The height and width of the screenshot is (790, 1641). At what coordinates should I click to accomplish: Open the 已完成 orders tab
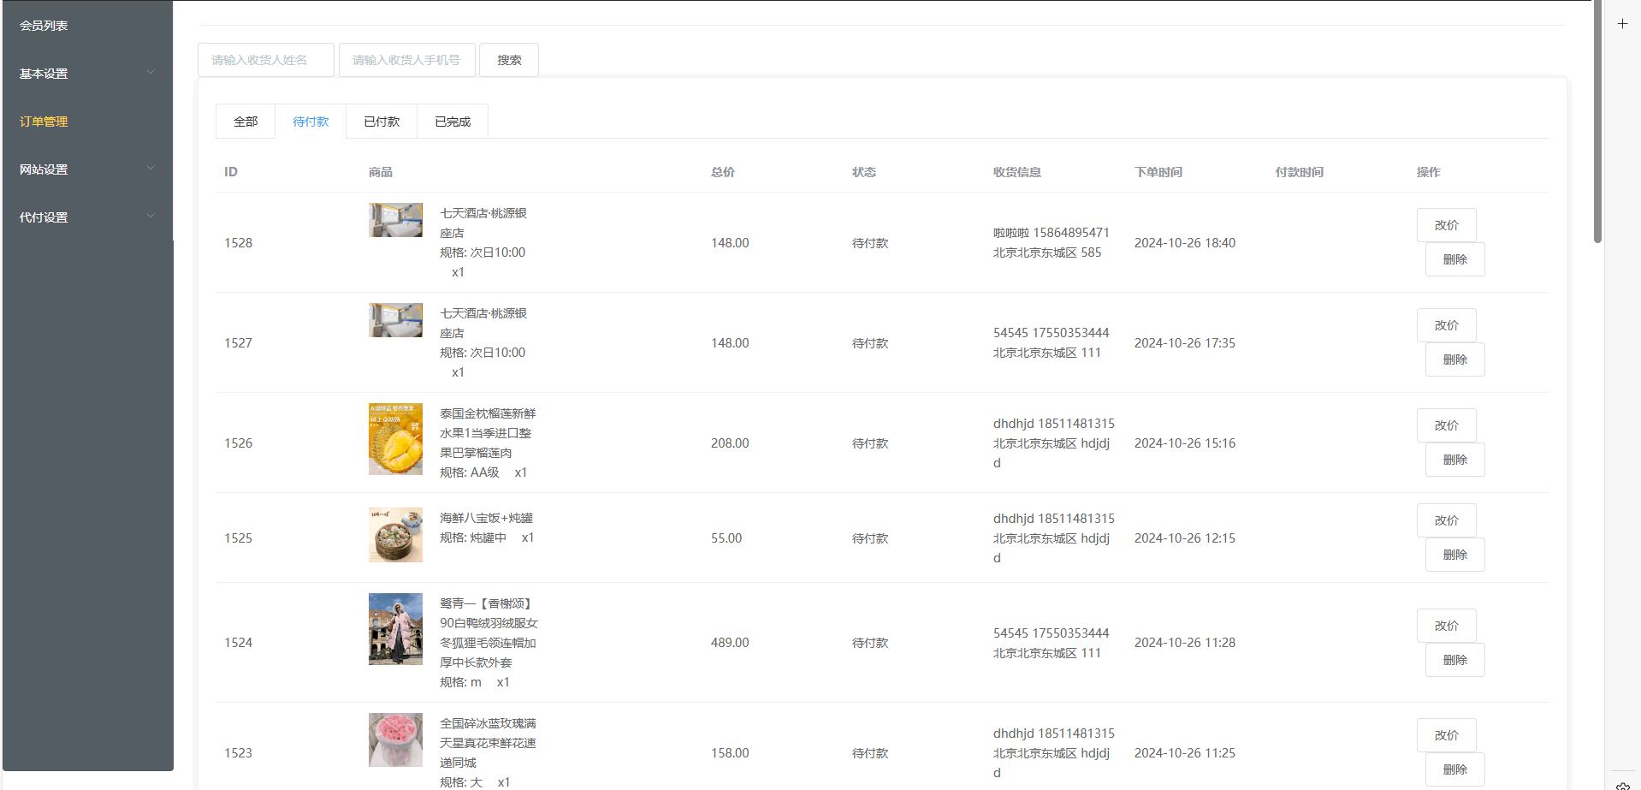[x=453, y=122]
